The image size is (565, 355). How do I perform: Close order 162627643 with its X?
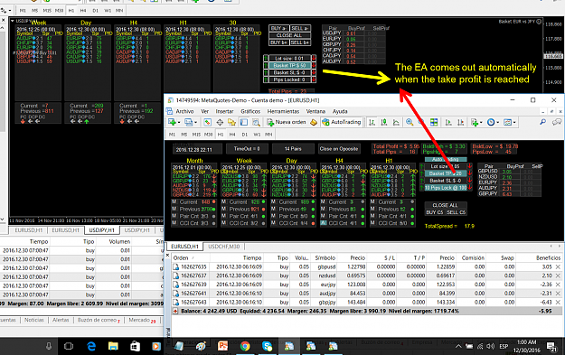[558, 302]
